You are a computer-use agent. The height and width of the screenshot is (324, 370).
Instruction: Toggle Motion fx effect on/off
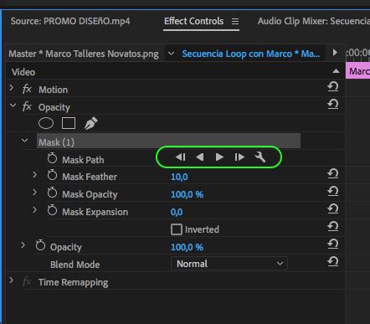point(27,90)
